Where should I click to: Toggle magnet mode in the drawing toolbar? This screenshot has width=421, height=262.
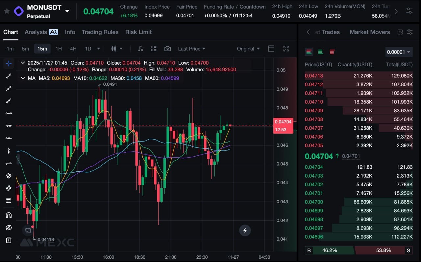[9, 215]
